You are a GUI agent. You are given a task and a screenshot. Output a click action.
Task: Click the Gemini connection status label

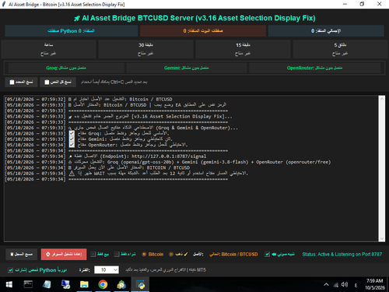coord(186,68)
